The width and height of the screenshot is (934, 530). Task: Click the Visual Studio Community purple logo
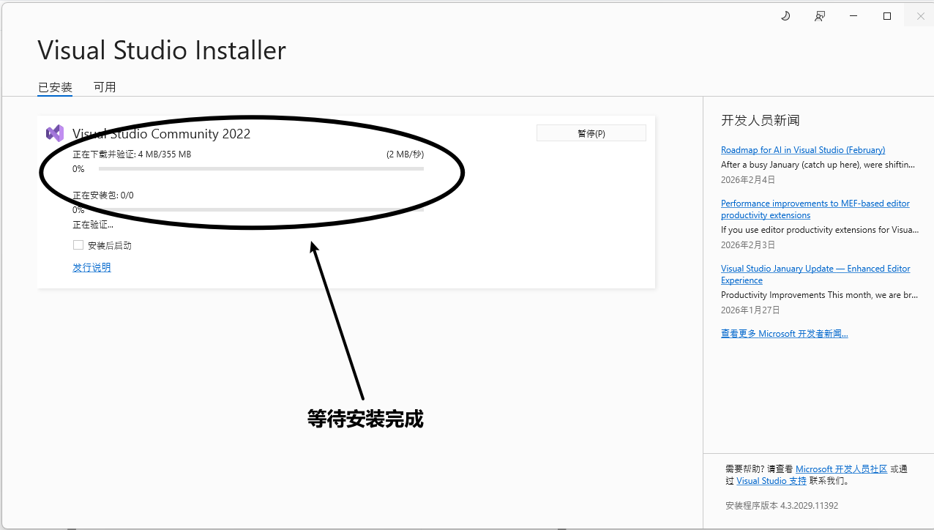point(55,133)
